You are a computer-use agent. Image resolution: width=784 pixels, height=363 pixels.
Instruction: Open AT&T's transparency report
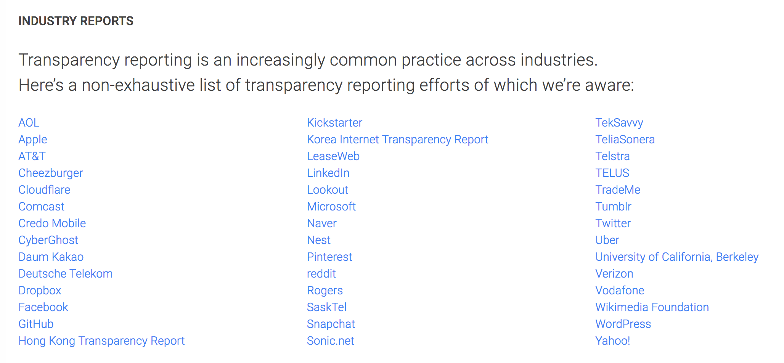(x=32, y=156)
